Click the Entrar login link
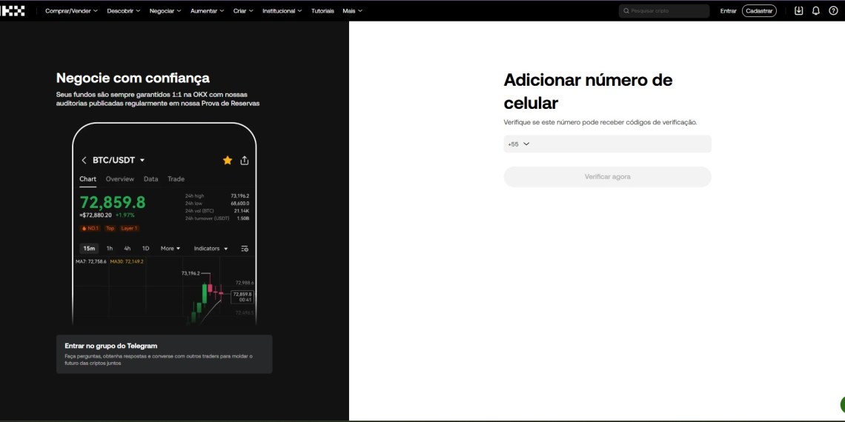 (728, 11)
